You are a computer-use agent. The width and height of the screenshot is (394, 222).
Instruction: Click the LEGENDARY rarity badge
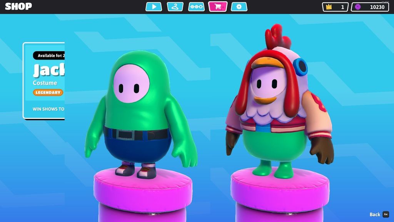pyautogui.click(x=48, y=92)
